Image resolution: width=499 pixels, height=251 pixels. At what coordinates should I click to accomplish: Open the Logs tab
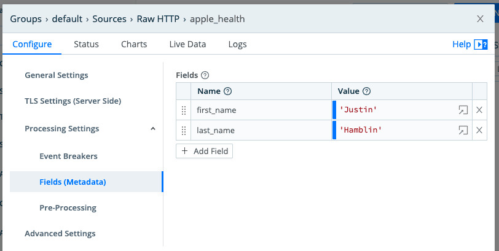coord(237,44)
